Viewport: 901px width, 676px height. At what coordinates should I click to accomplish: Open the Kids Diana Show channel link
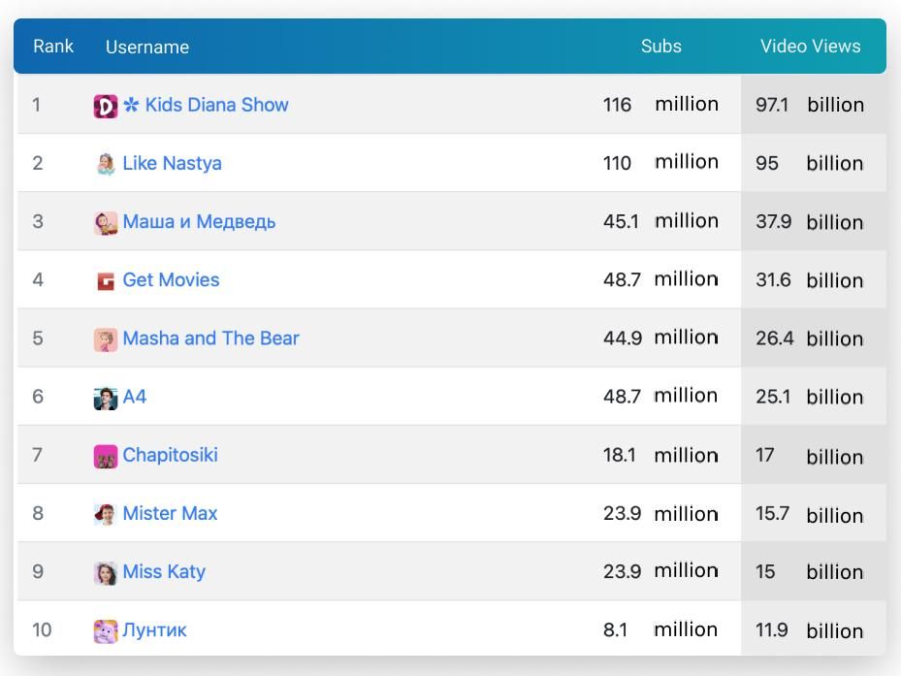(216, 105)
